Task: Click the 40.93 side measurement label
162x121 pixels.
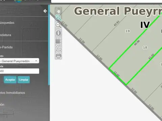Action: coord(116,24)
